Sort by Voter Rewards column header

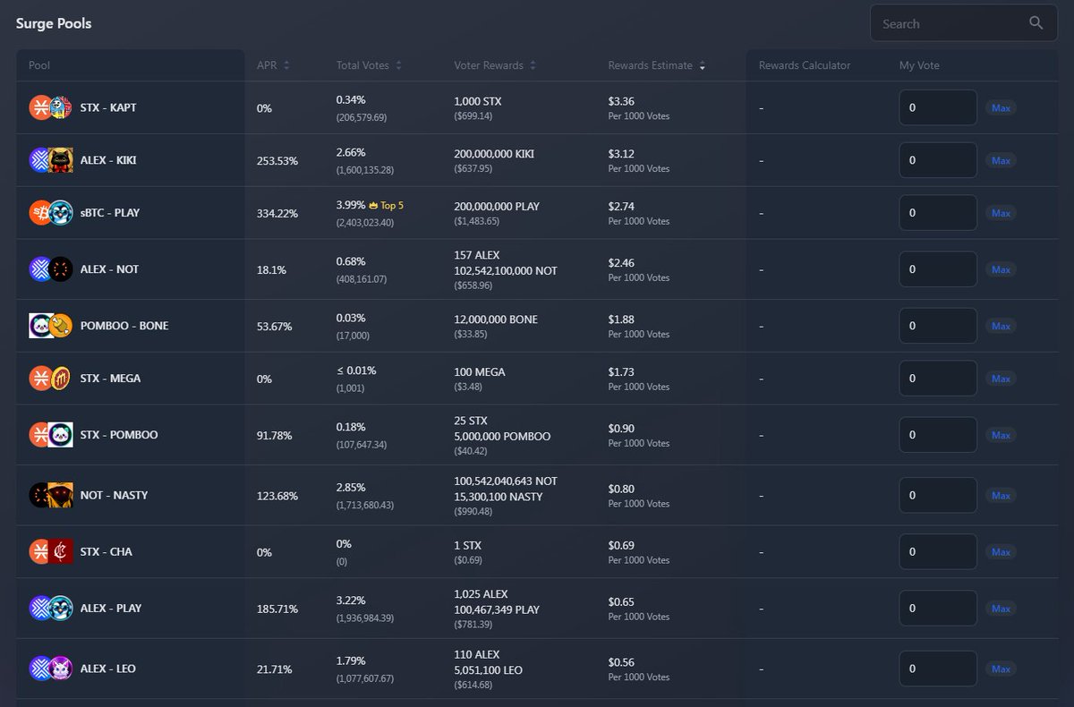pos(495,65)
